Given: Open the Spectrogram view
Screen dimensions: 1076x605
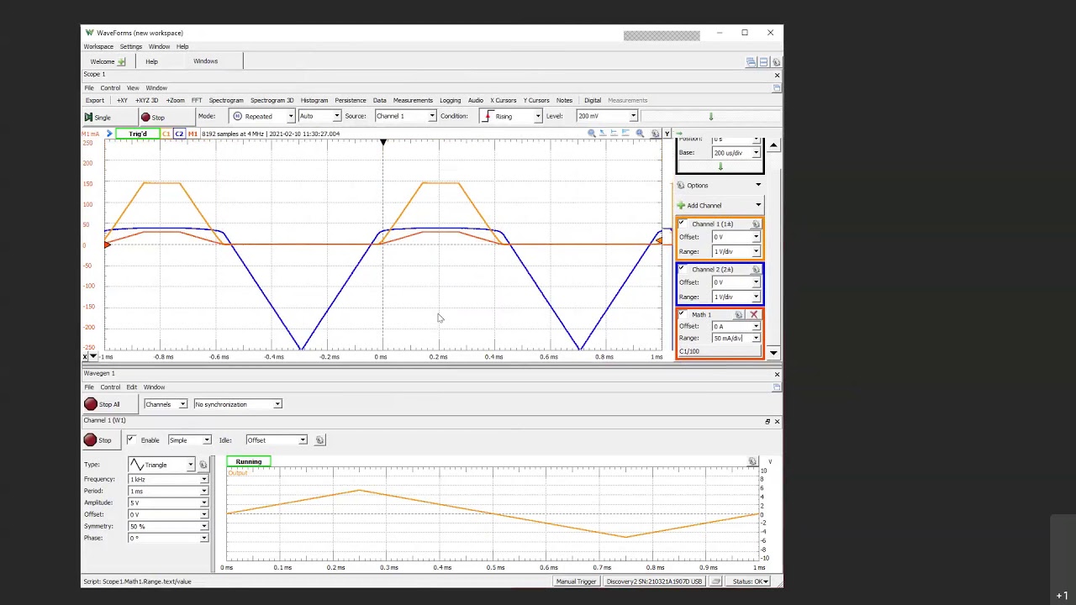Looking at the screenshot, I should [226, 101].
